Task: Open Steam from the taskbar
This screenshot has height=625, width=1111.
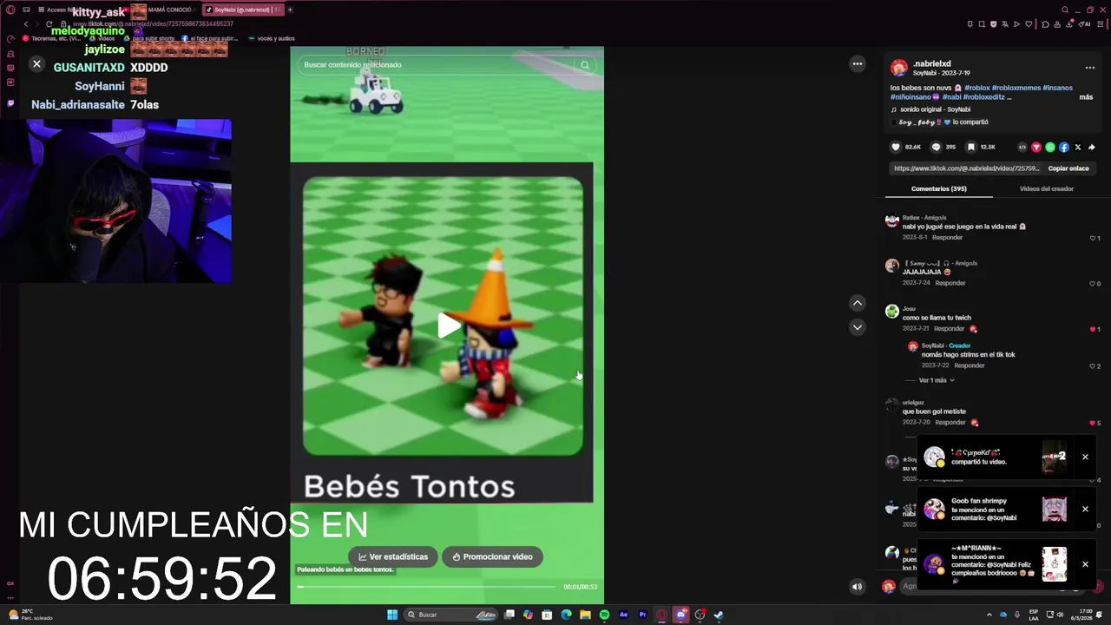Action: (719, 615)
